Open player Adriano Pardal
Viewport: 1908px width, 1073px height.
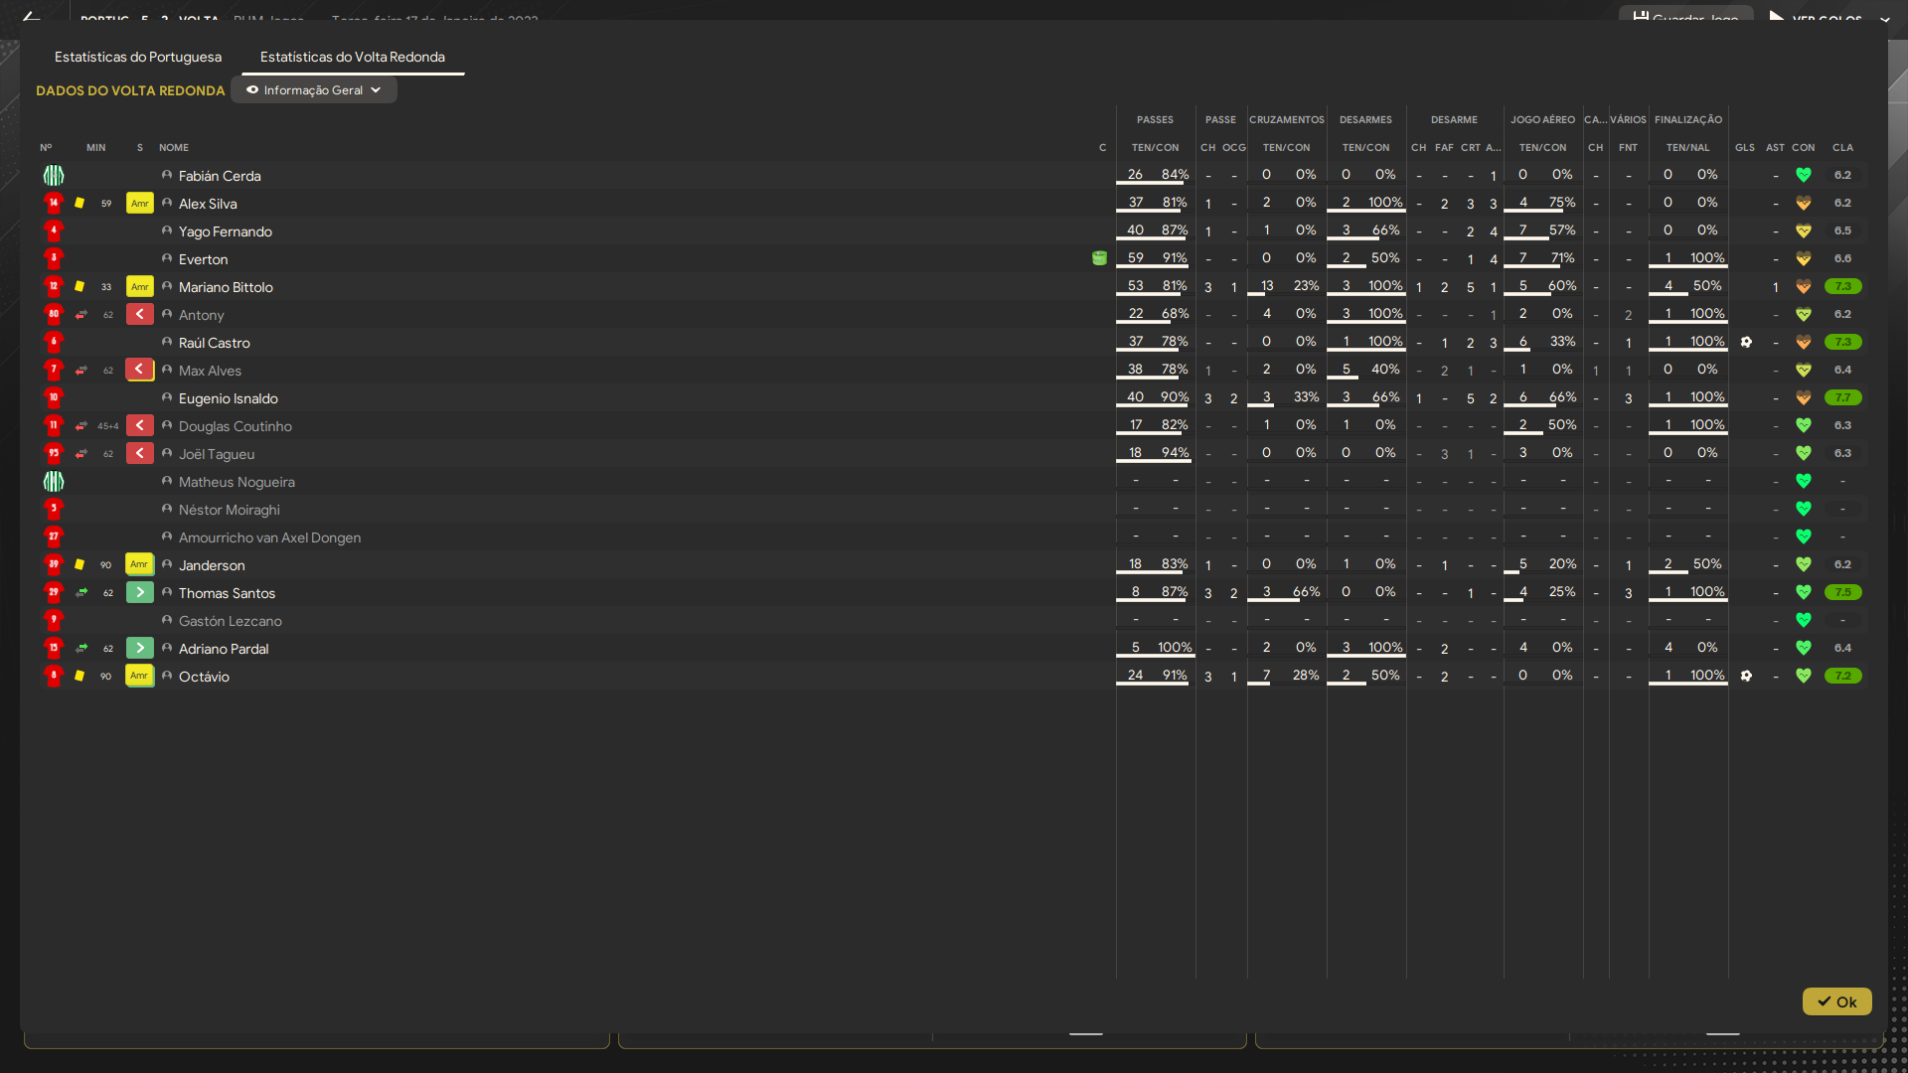[224, 649]
